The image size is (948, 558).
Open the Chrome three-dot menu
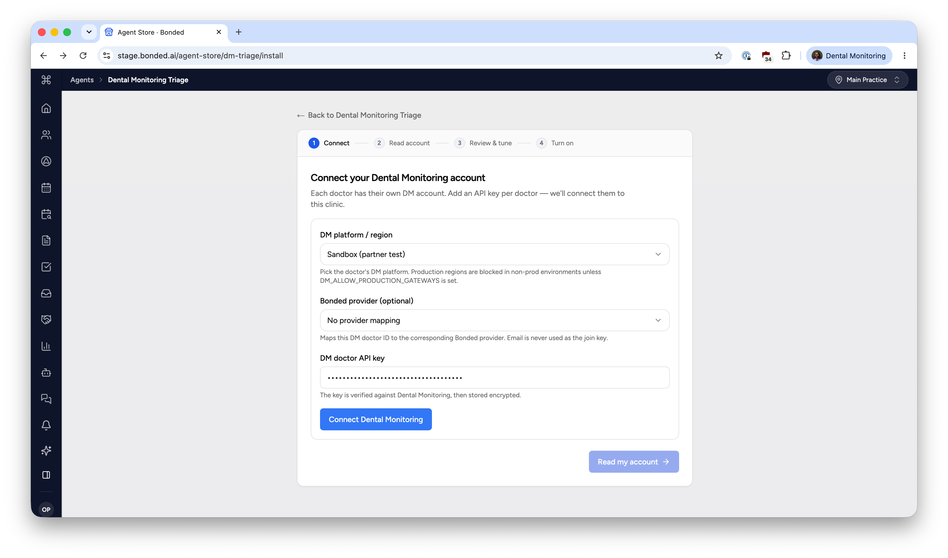[x=904, y=56]
